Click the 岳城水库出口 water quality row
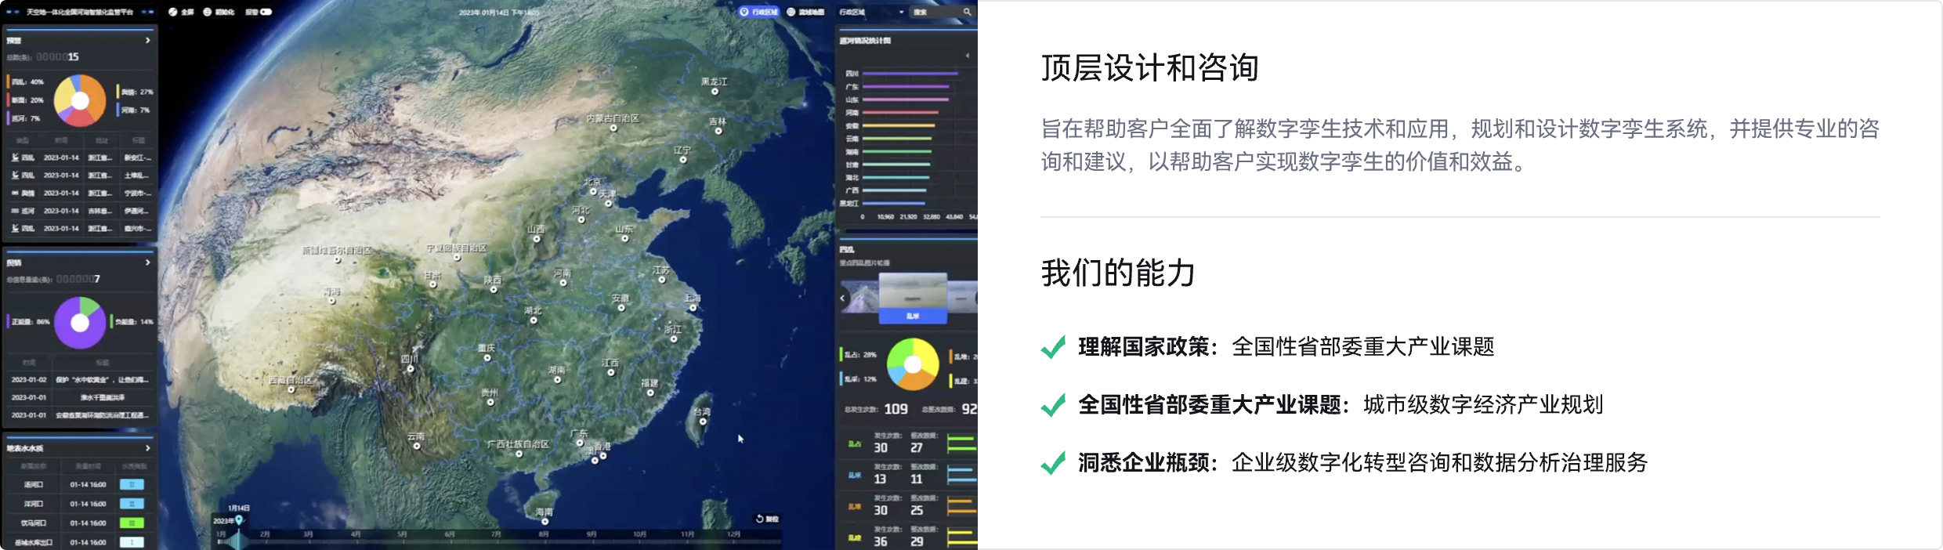The height and width of the screenshot is (550, 1943). (81, 542)
